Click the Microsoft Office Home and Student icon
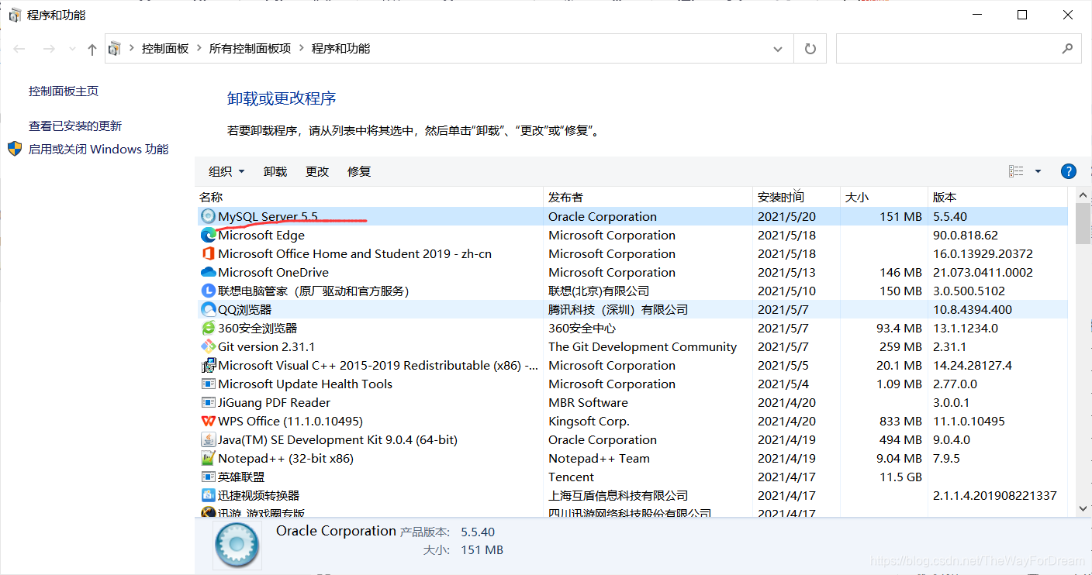The height and width of the screenshot is (575, 1092). tap(208, 253)
